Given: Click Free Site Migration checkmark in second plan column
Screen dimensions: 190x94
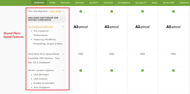Looking at the screenshot, I should [112, 11].
